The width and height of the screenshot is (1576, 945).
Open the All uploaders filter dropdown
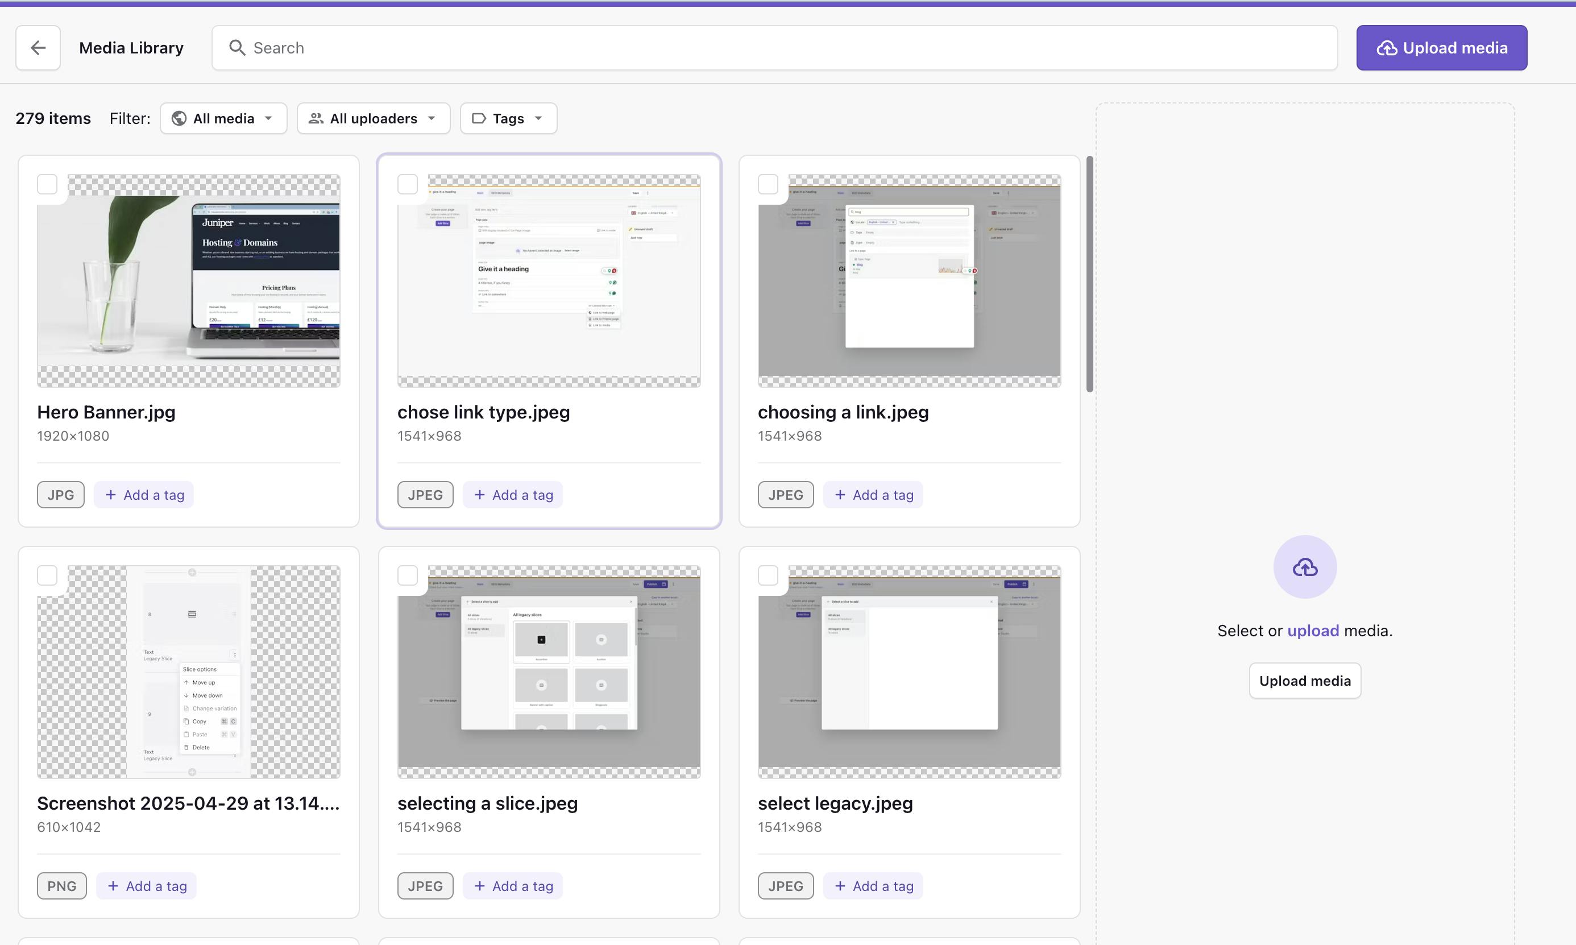pos(374,118)
